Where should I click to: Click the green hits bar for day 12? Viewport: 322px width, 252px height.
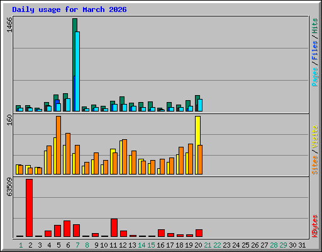(122, 100)
